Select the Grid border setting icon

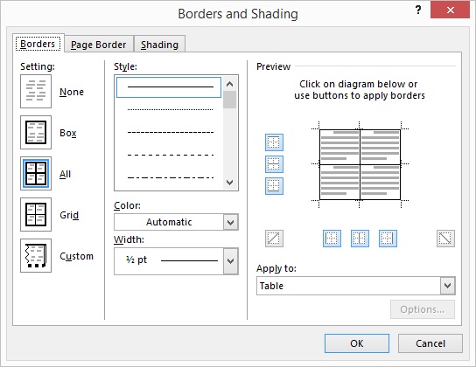coord(36,215)
